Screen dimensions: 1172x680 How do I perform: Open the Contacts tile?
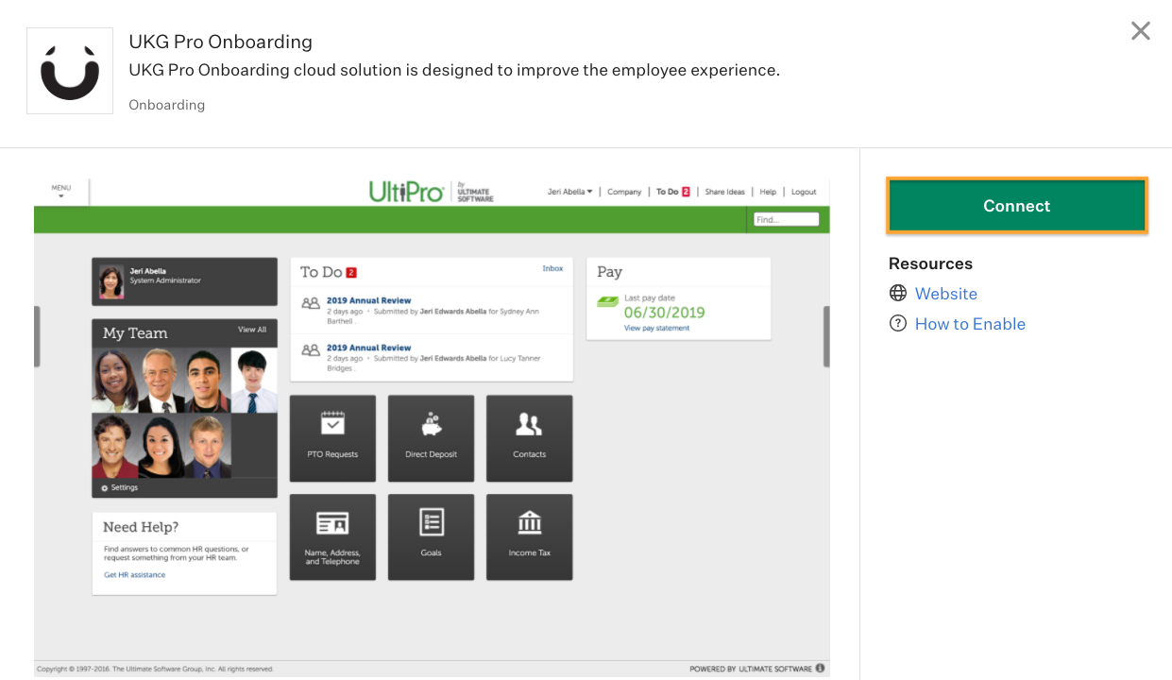click(529, 438)
